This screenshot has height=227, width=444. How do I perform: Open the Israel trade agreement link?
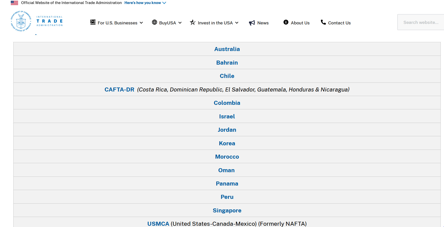click(227, 116)
